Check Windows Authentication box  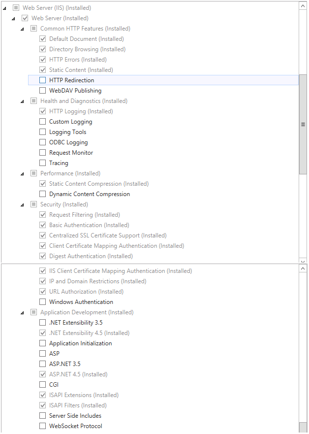(43, 301)
